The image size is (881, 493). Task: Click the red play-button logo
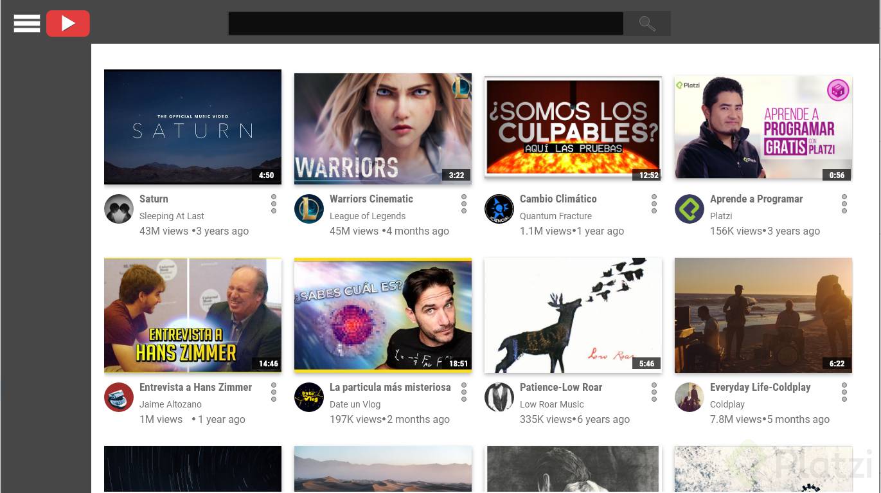pos(68,24)
